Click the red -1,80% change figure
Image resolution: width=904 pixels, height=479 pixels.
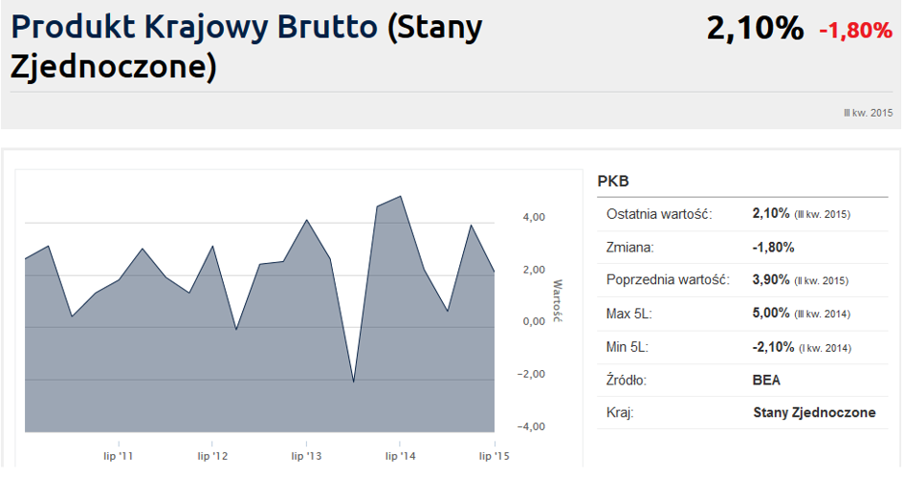pos(854,31)
